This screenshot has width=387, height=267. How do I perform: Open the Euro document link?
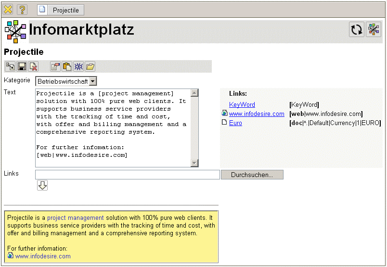tap(235, 123)
